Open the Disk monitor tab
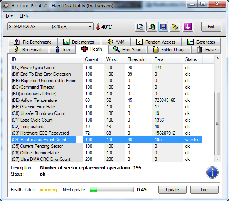The height and width of the screenshot is (201, 229). [79, 42]
